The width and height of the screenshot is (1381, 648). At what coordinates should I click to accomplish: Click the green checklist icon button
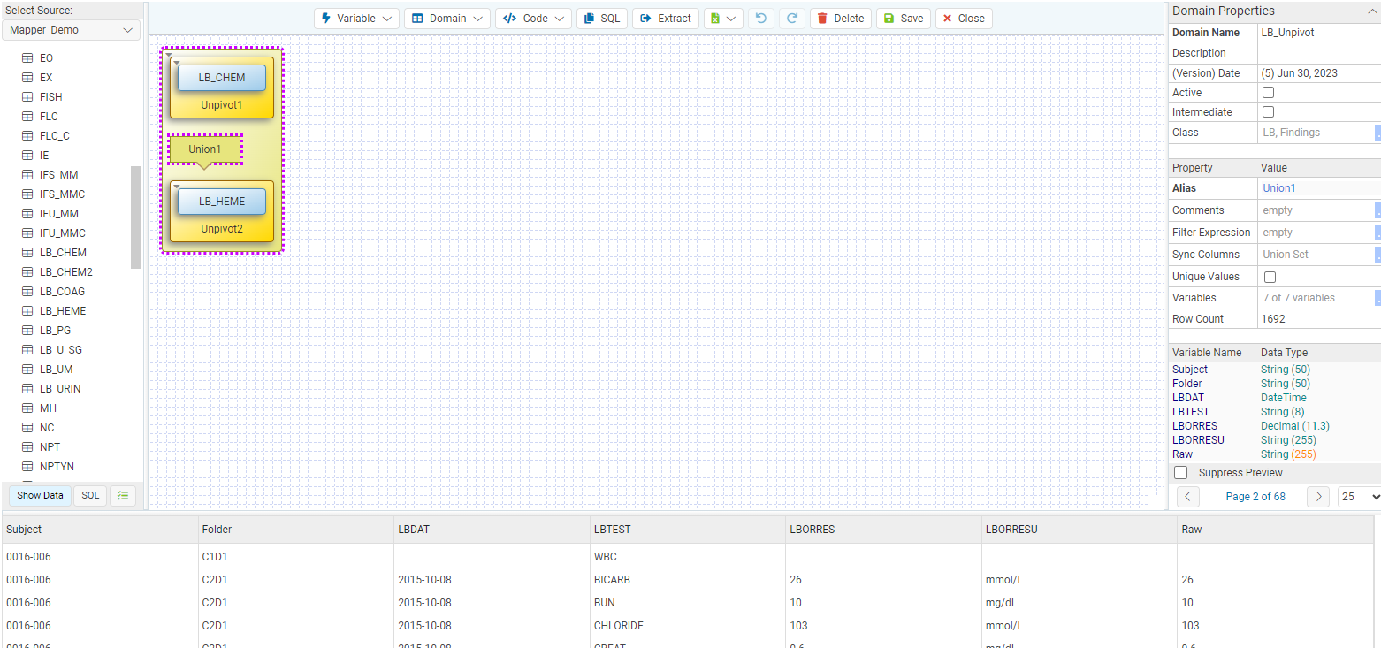(x=123, y=496)
